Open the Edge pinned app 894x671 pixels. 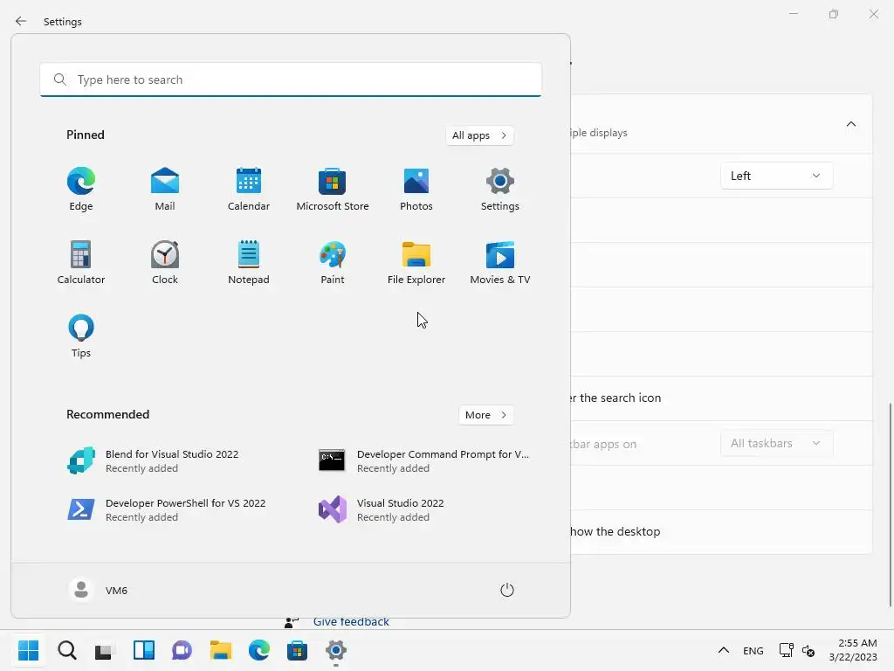tap(81, 189)
